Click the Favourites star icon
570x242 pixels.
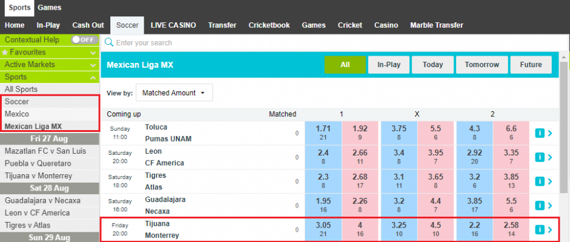point(5,52)
